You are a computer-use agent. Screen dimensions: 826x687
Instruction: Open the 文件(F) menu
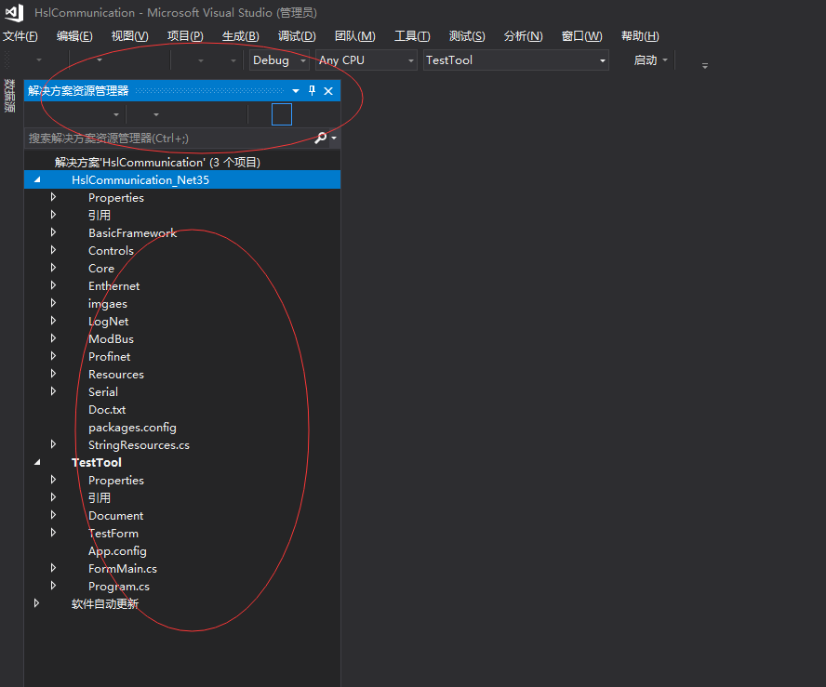coord(20,36)
